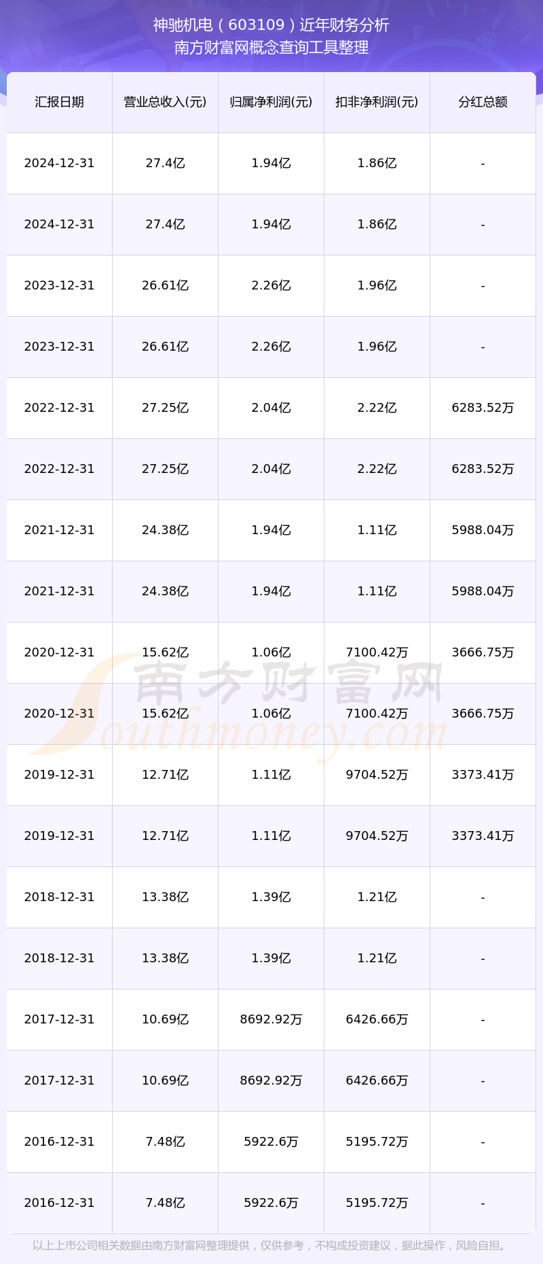The image size is (543, 1264).
Task: Click the second 2023-12-31 date cell
Action: (59, 347)
